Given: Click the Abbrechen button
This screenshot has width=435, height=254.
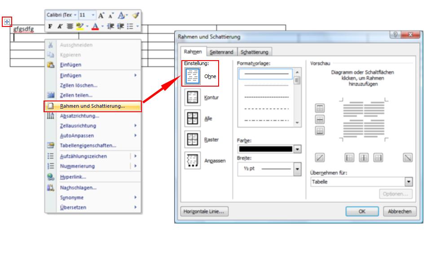Looking at the screenshot, I should click(x=400, y=211).
